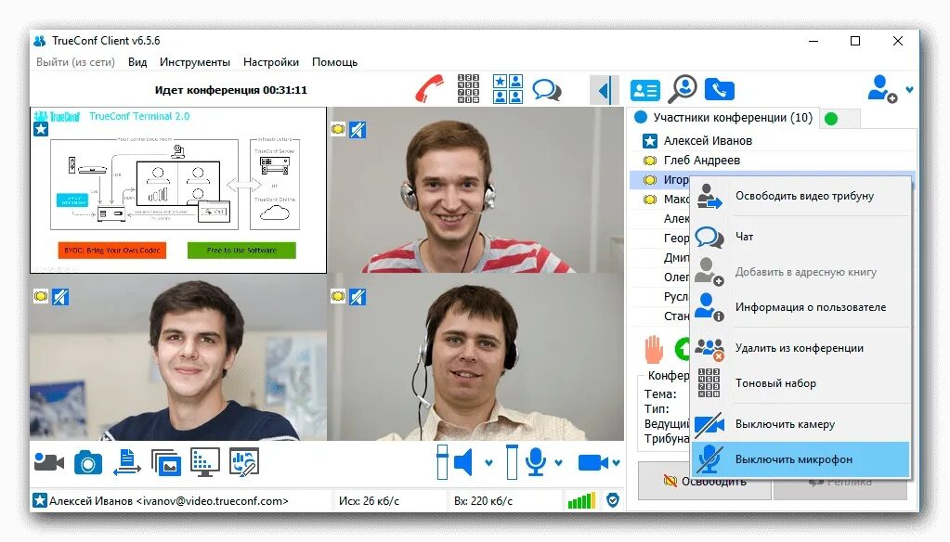Open the Инструменты menu
The height and width of the screenshot is (542, 950).
194,62
